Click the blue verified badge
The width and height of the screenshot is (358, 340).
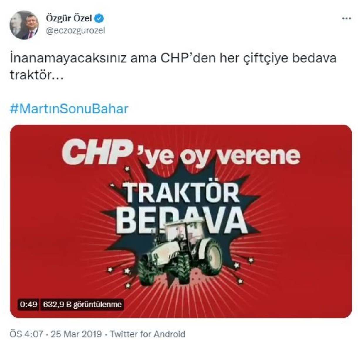coord(100,19)
